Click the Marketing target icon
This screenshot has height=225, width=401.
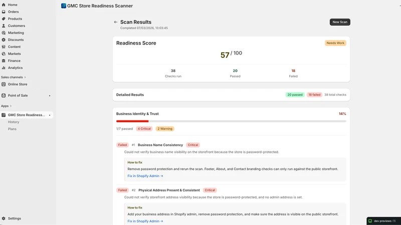pyautogui.click(x=4, y=32)
